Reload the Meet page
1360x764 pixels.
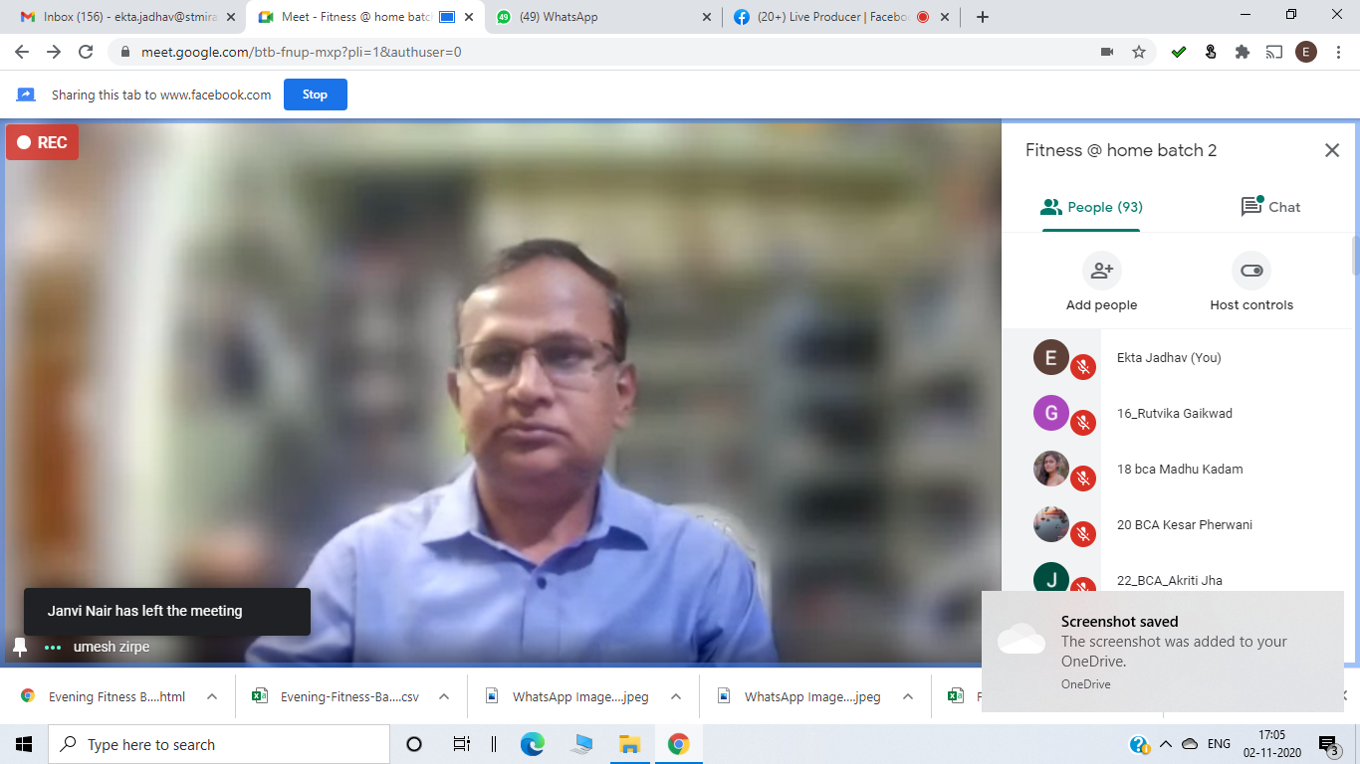point(86,52)
